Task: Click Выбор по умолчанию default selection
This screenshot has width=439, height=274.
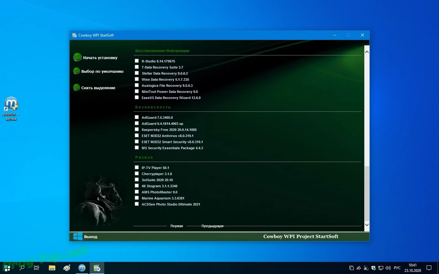Action: (98, 71)
